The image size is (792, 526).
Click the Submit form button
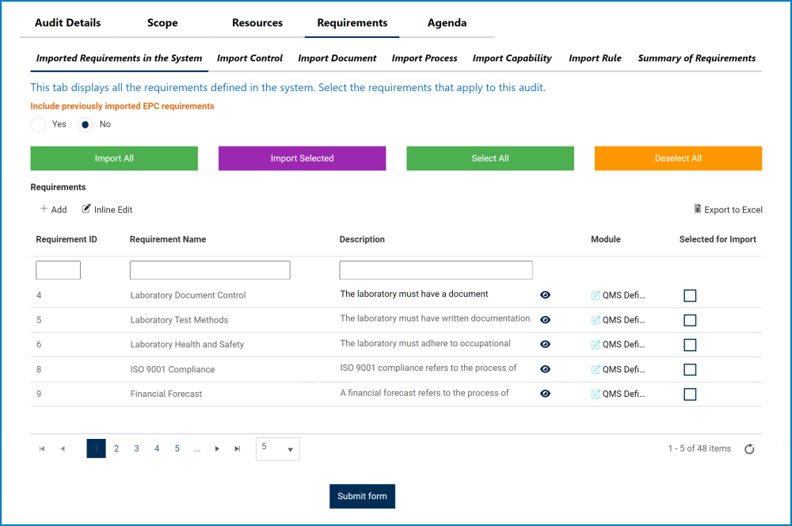(362, 497)
